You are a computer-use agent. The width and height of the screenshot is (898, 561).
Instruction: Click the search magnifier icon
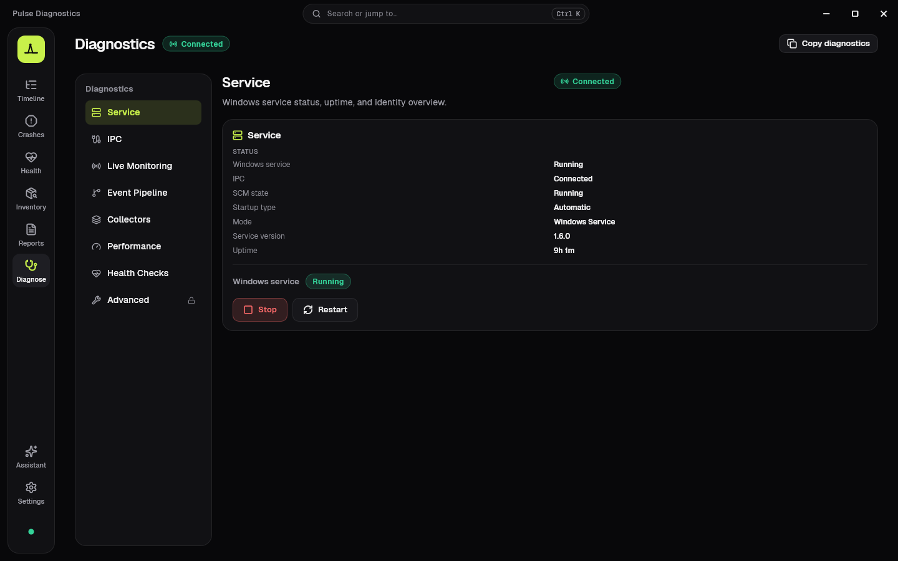coord(317,14)
